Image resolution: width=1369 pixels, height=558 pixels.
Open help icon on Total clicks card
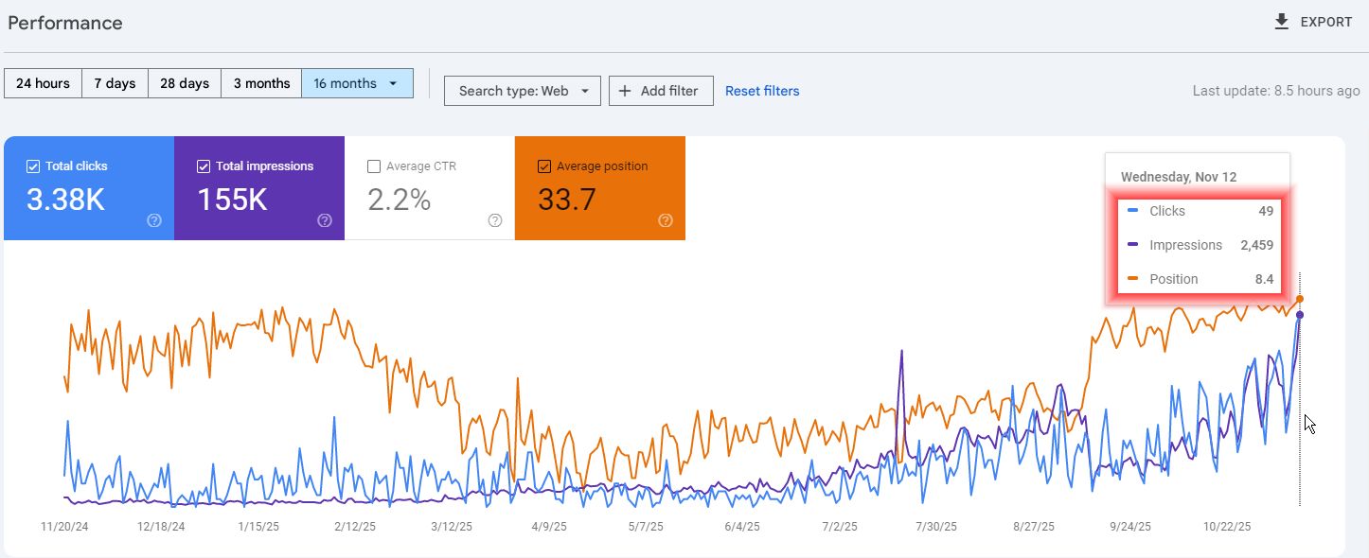tap(154, 220)
